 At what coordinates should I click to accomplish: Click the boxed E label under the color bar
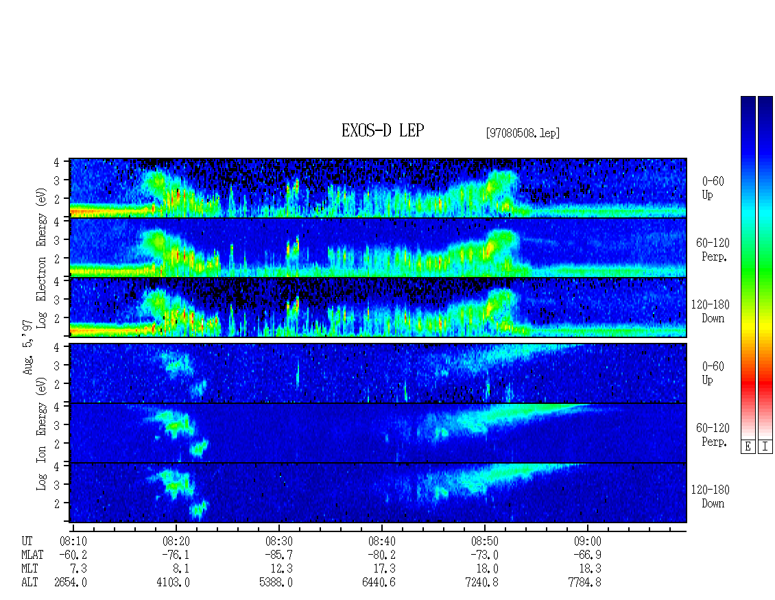(748, 447)
